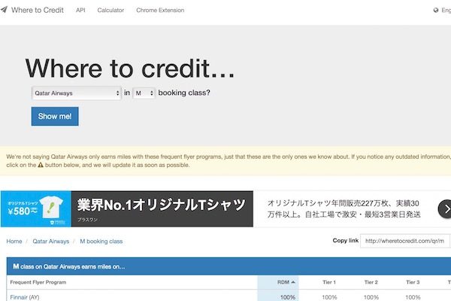Click the Show me! button
The width and height of the screenshot is (451, 301).
[x=55, y=117]
